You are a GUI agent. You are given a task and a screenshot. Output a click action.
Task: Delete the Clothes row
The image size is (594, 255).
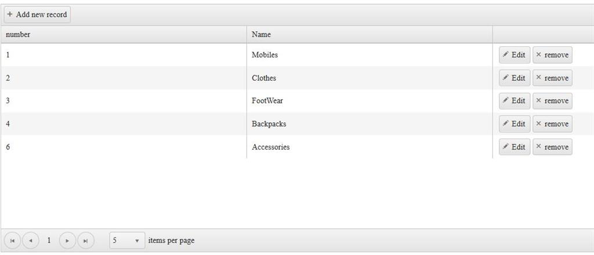click(x=552, y=78)
